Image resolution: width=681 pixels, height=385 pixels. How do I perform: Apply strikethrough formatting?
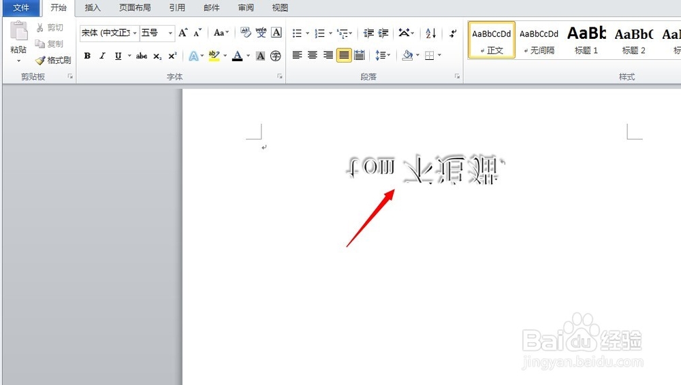click(142, 56)
